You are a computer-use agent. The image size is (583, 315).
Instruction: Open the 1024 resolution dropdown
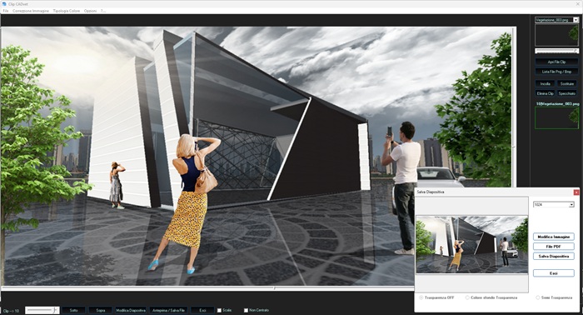click(x=571, y=204)
